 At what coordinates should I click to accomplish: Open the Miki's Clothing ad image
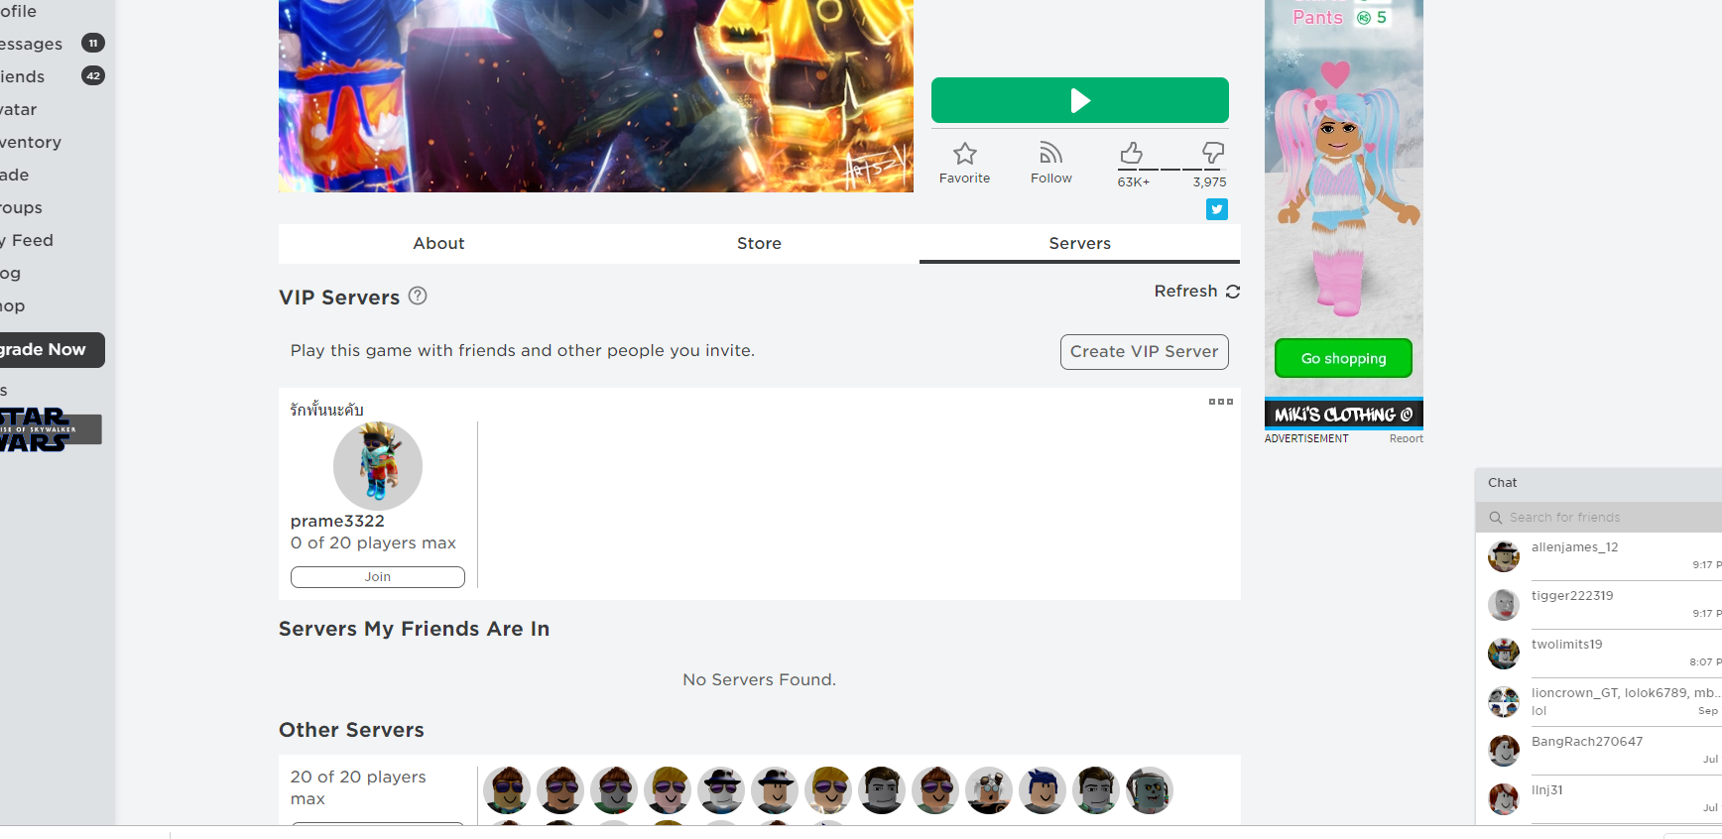(1343, 214)
